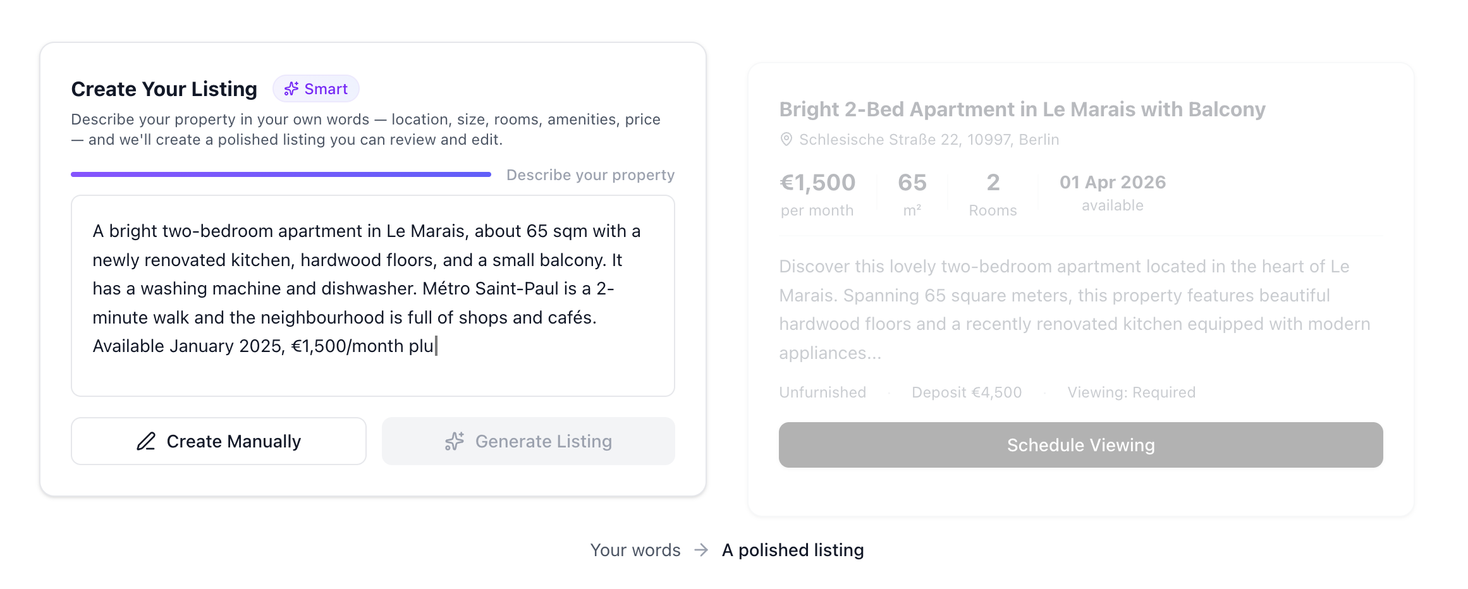
Task: Click the Unfurnished tag
Action: click(x=822, y=392)
